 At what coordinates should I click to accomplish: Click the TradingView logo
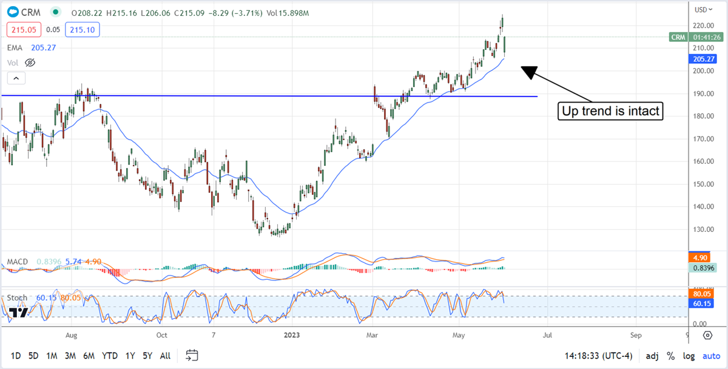tap(18, 313)
